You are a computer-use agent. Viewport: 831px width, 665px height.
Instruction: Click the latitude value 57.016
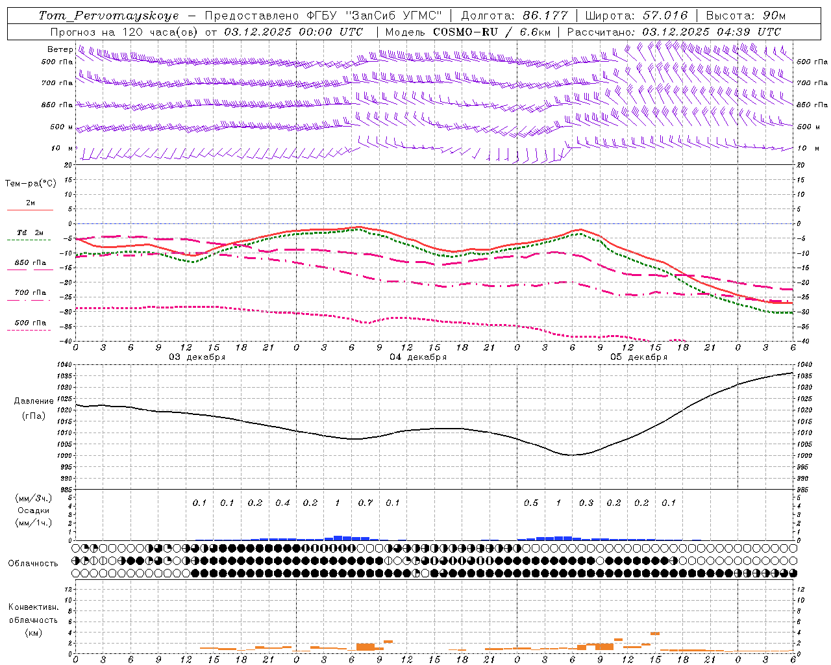(x=665, y=16)
